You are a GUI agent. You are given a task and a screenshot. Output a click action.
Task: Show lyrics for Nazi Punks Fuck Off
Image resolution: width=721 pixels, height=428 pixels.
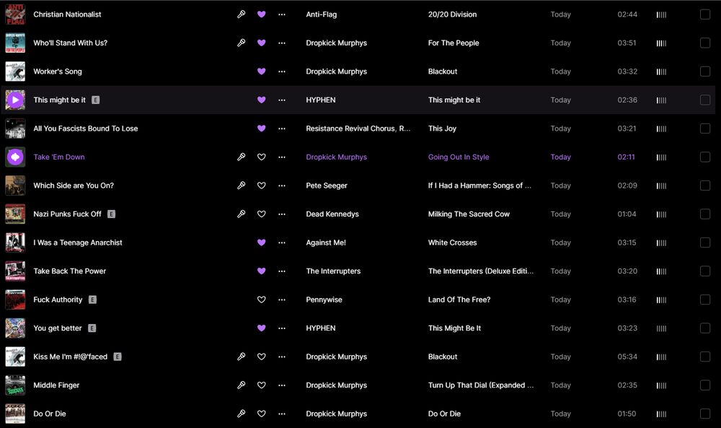[242, 214]
